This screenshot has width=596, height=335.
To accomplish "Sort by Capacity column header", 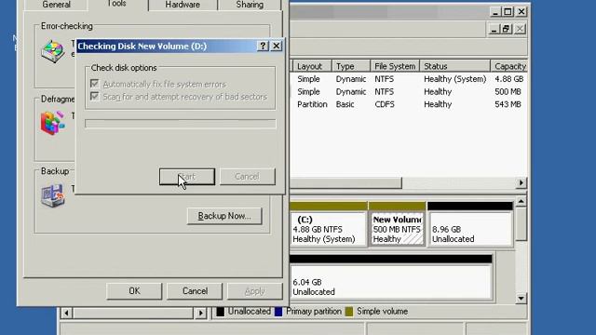I will tap(509, 66).
